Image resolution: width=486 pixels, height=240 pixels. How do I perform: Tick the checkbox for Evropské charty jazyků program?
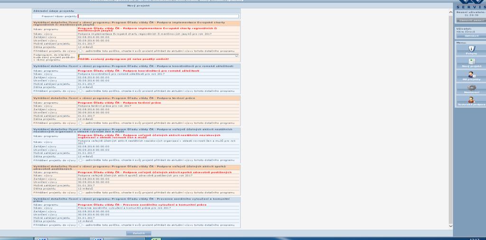[x=80, y=51]
